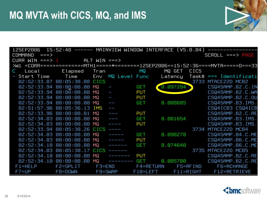Click the IMS environment entry

[98, 108]
